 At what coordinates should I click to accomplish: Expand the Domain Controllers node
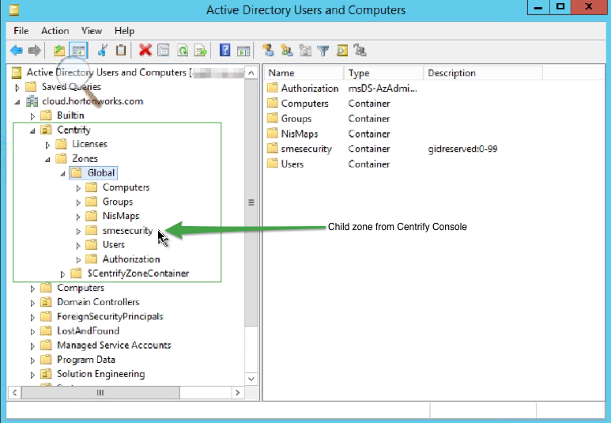pyautogui.click(x=33, y=303)
